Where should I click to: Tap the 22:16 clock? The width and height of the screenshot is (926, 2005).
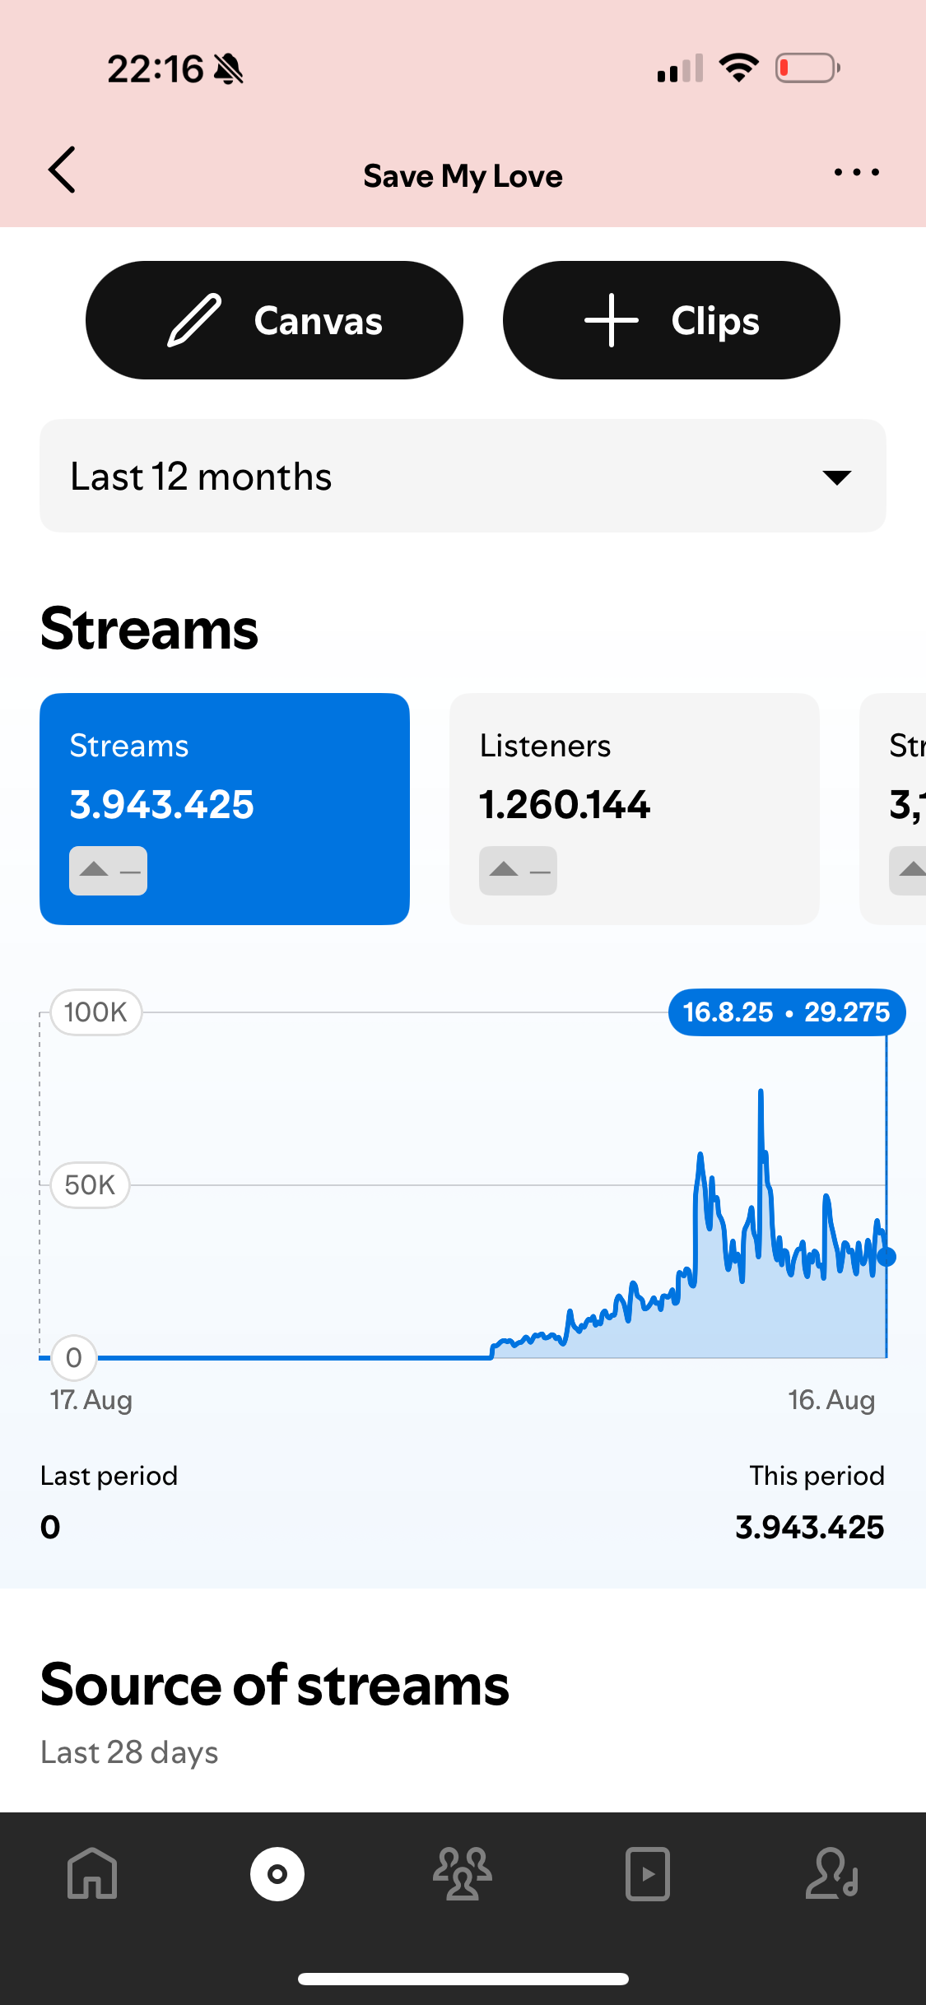pos(156,69)
